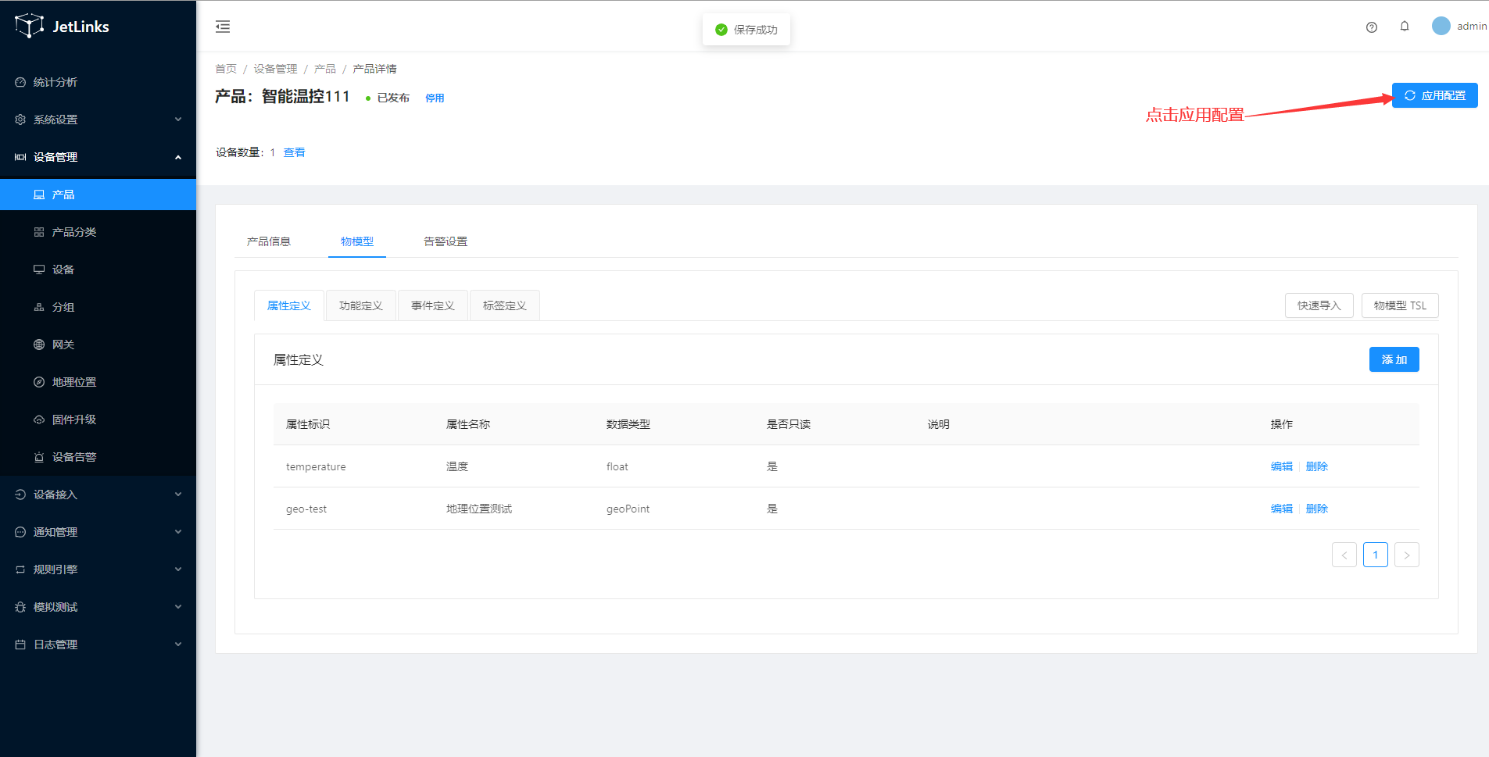Image resolution: width=1489 pixels, height=757 pixels.
Task: Open 地理位置 in sidebar
Action: [x=73, y=382]
